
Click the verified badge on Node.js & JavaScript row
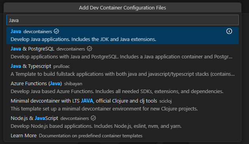click(93, 118)
